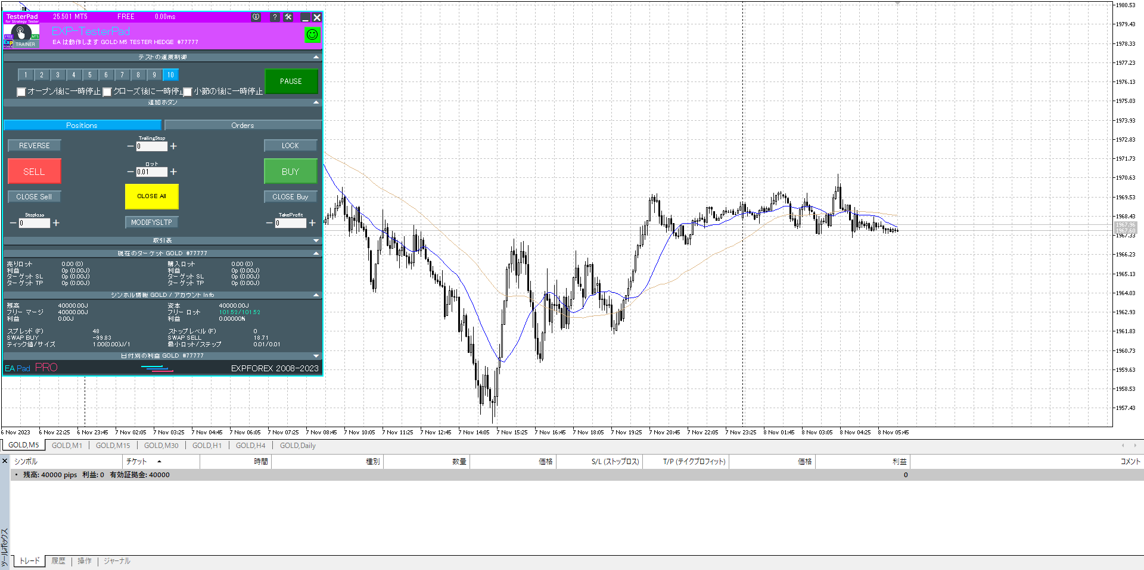The height and width of the screenshot is (570, 1144).
Task: Enable pause after open checkbox
Action: coord(21,92)
